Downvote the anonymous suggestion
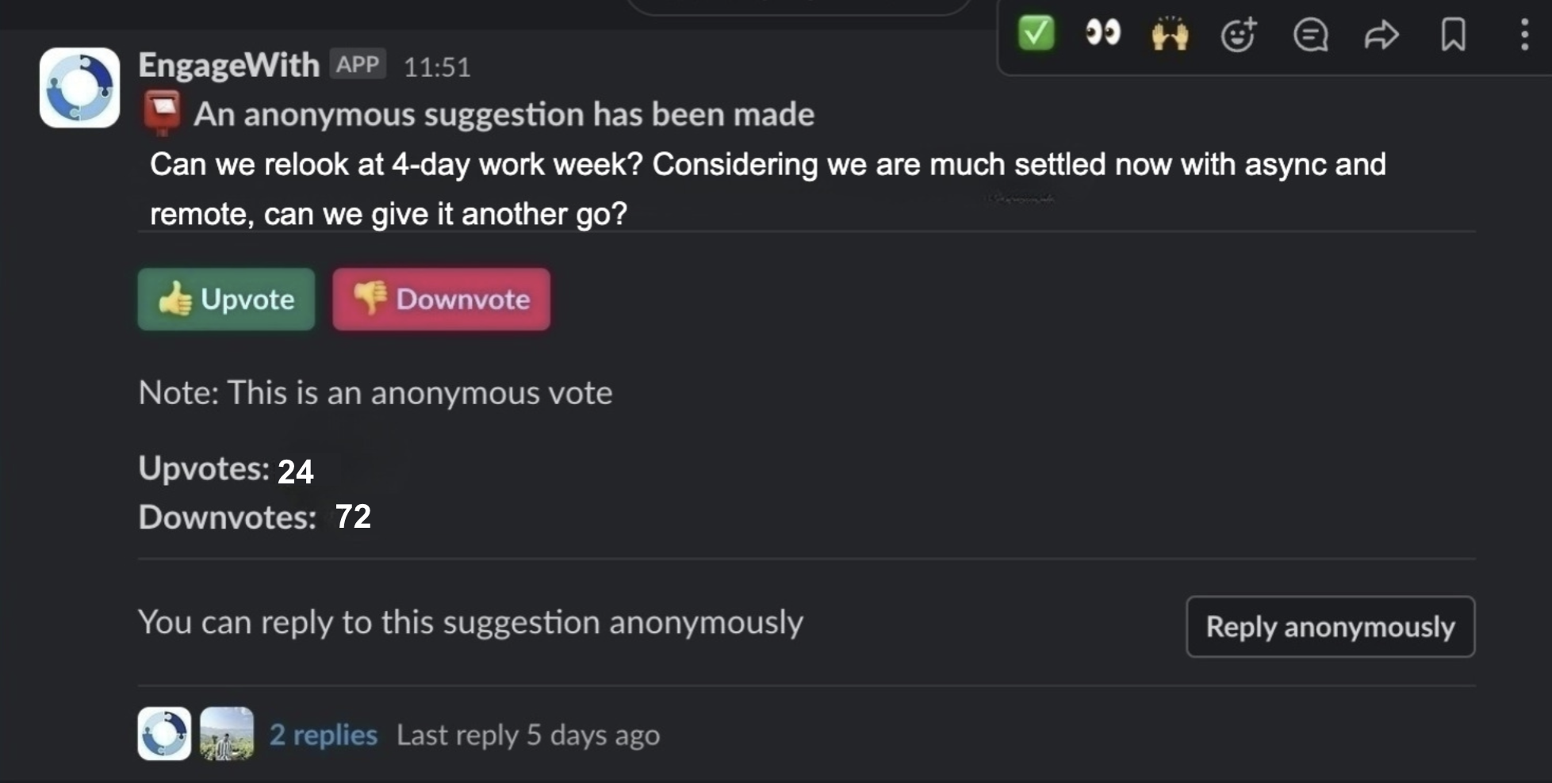Screen dimensions: 1552x783 pos(441,299)
